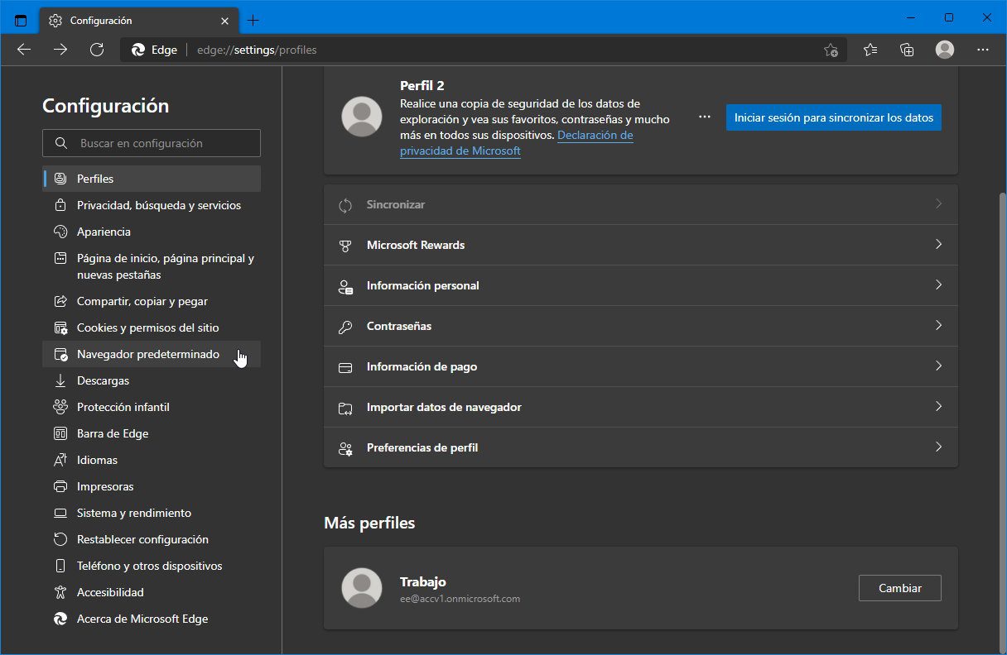This screenshot has height=655, width=1007.
Task: Open a new tab with plus button
Action: pyautogui.click(x=253, y=21)
